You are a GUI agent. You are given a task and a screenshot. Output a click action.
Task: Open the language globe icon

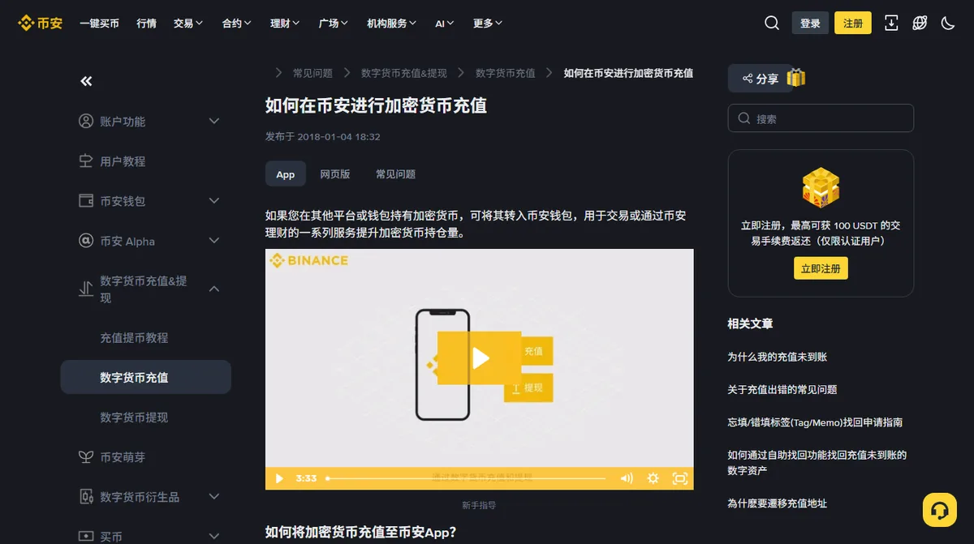[x=920, y=23]
